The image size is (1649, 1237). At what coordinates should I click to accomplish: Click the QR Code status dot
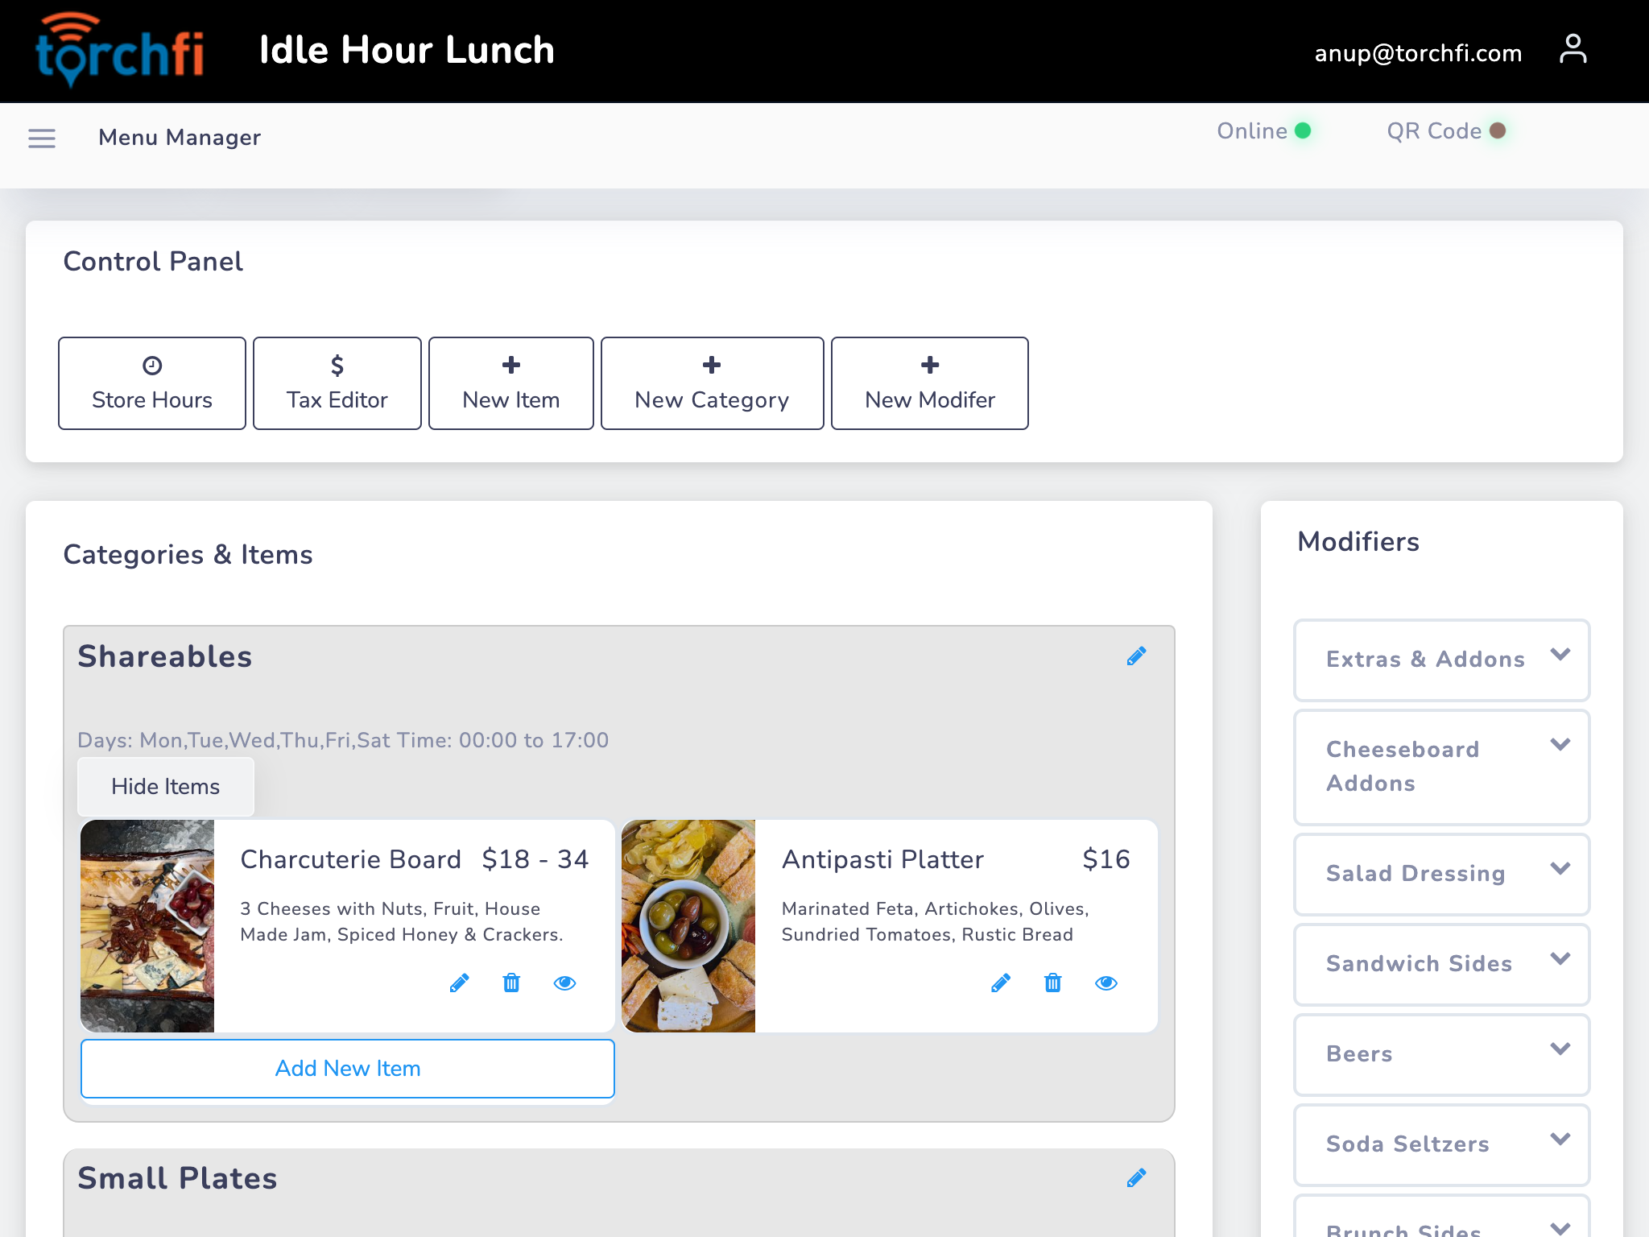[1498, 130]
